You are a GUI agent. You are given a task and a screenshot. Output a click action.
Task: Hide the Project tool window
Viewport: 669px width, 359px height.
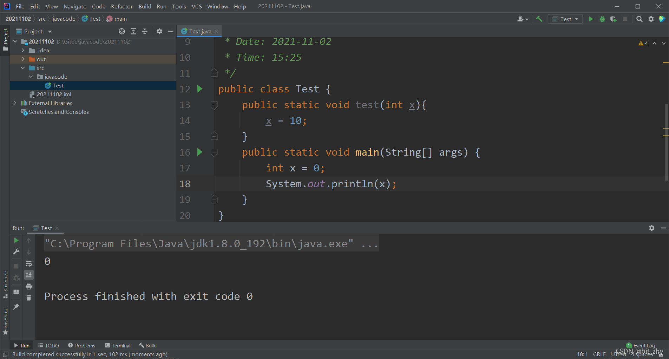coord(171,31)
